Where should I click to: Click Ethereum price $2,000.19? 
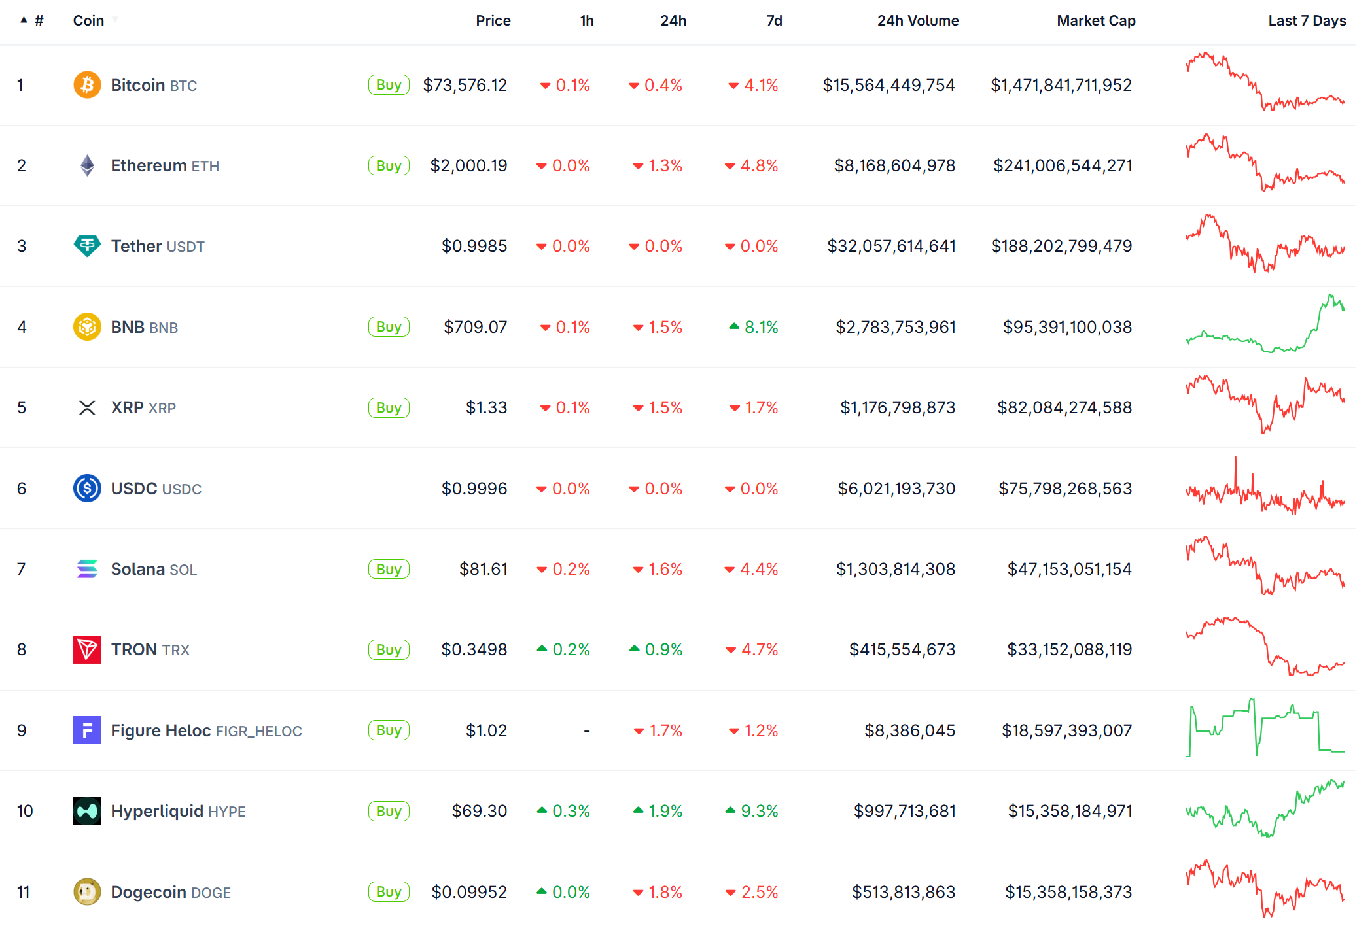tap(469, 165)
